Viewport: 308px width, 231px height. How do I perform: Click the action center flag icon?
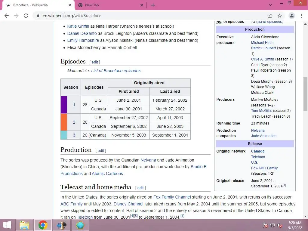(265, 225)
